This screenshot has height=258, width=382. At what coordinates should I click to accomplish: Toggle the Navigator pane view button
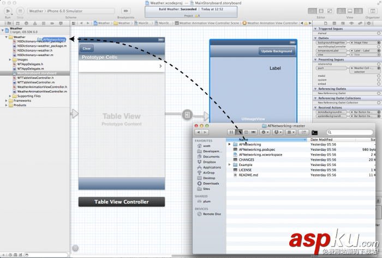click(341, 11)
